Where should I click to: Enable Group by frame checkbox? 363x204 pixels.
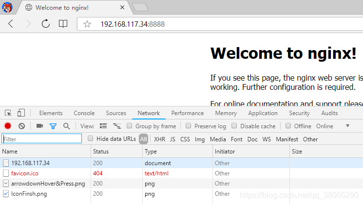point(129,125)
